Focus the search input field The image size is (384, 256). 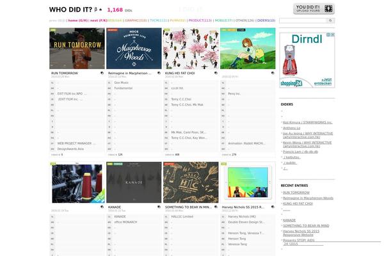coord(303,20)
